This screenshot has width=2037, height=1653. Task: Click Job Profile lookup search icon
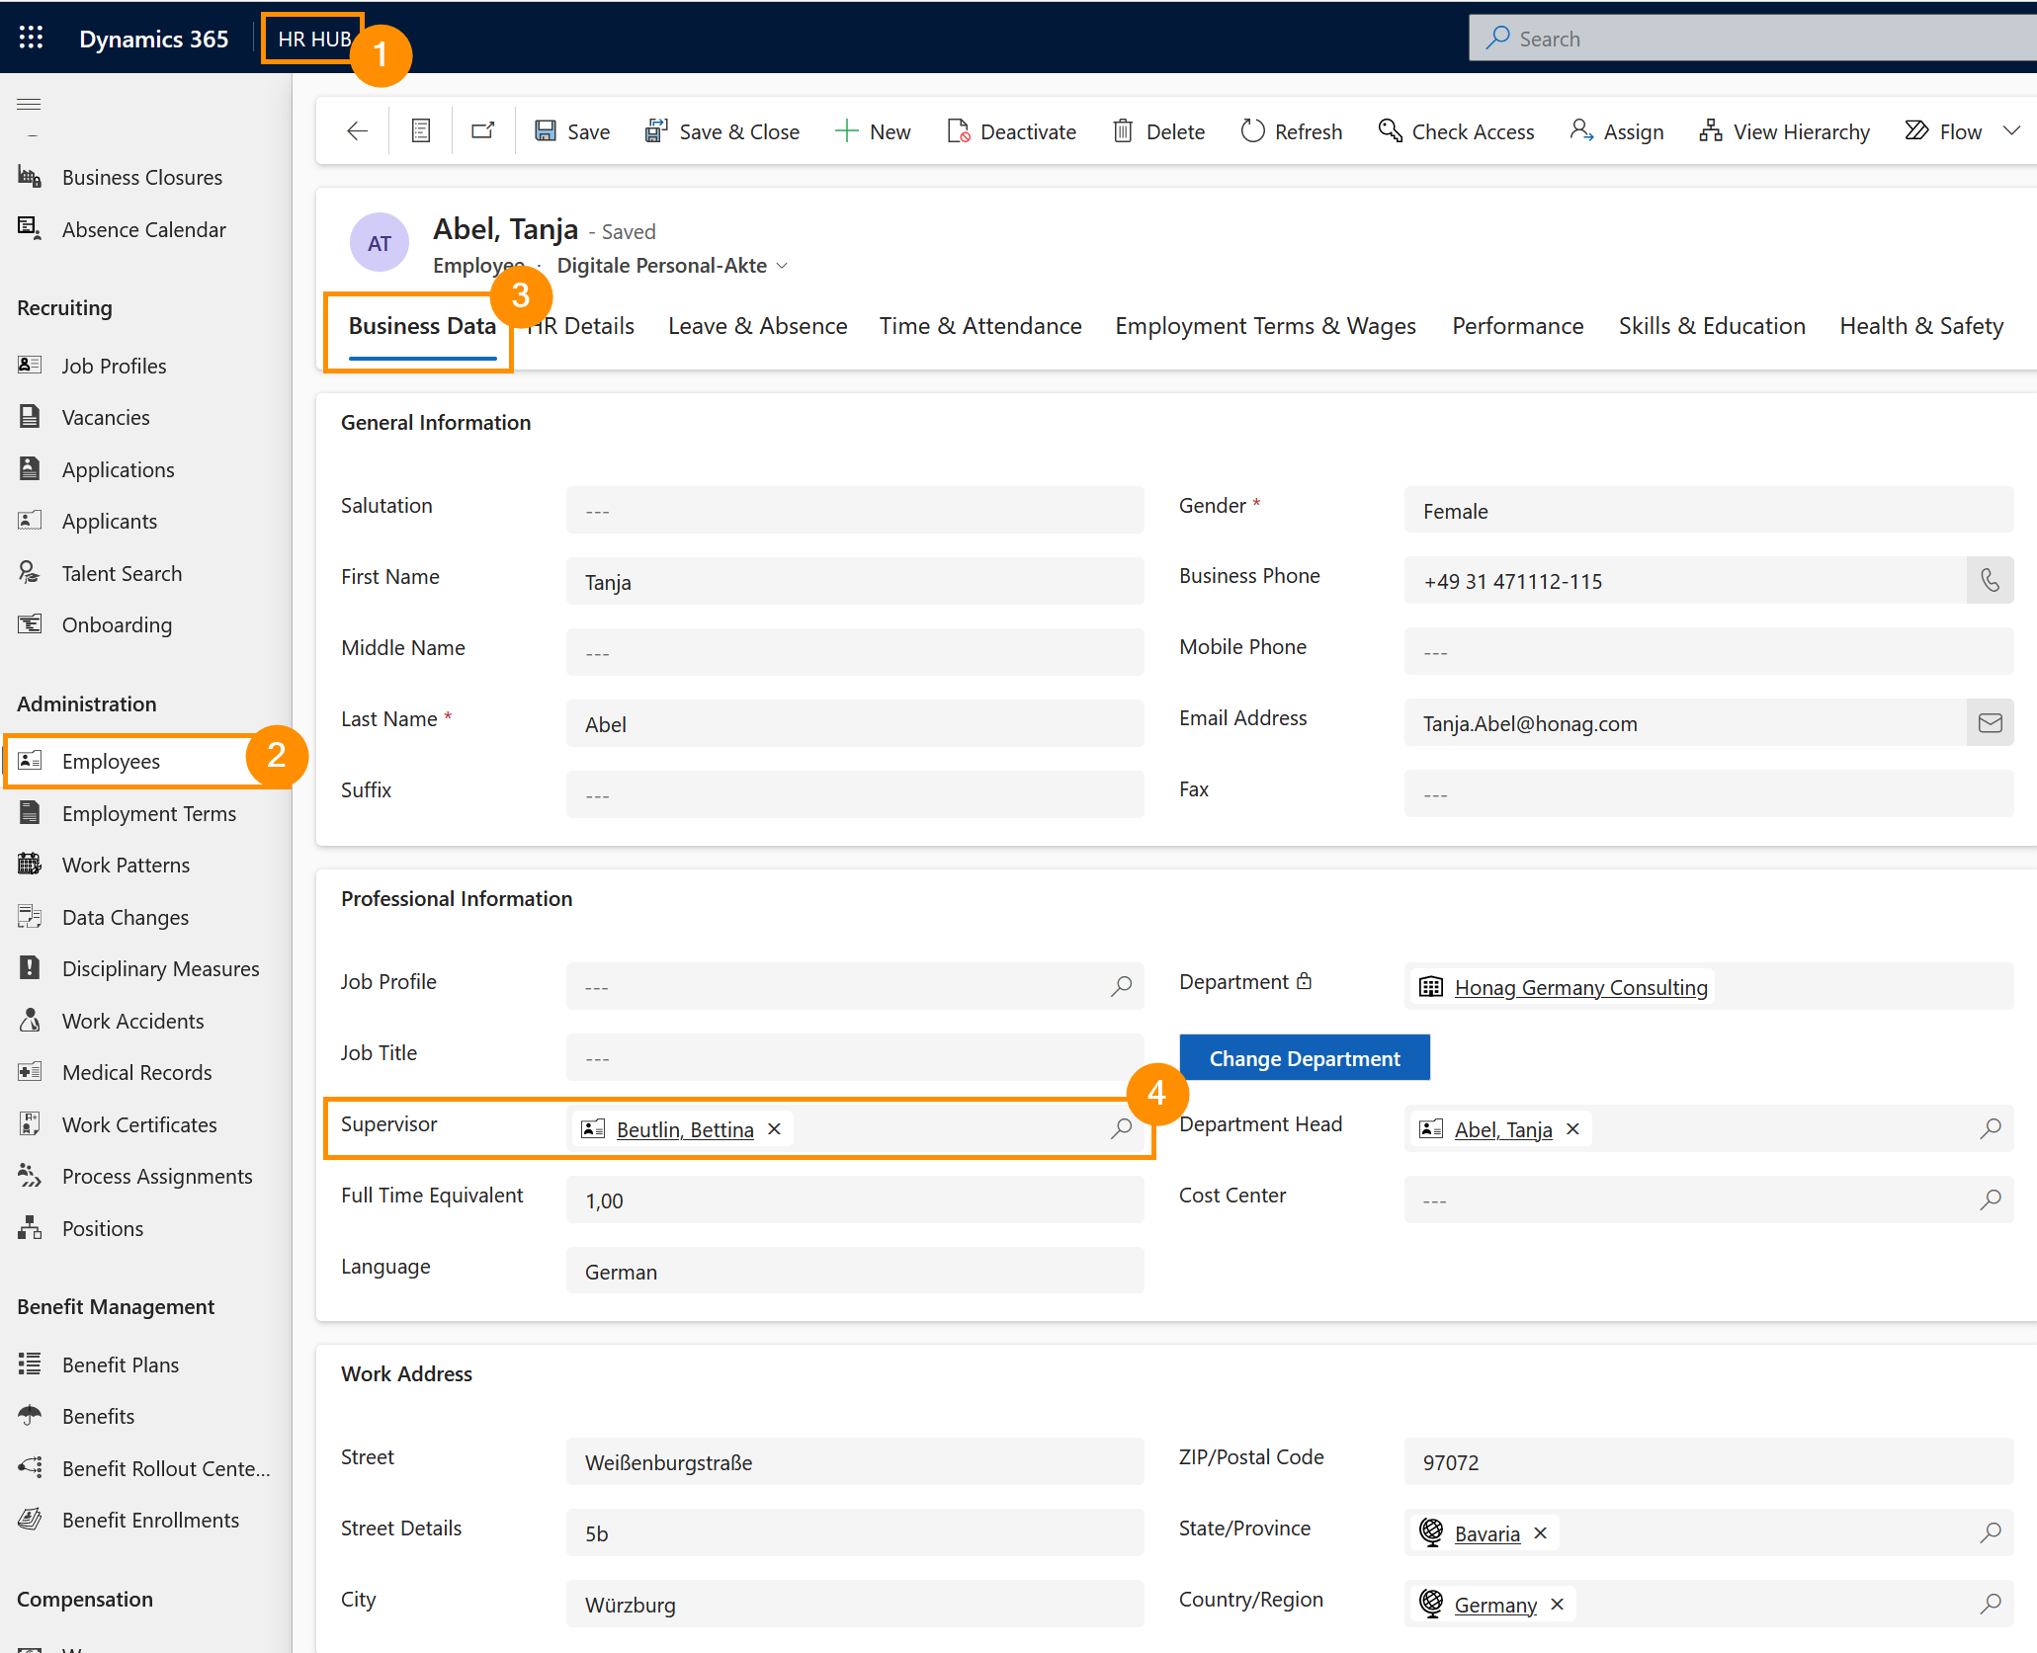pos(1121,986)
